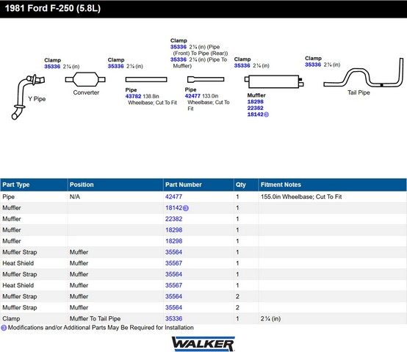Click the Converter diagram illustration

click(85, 79)
